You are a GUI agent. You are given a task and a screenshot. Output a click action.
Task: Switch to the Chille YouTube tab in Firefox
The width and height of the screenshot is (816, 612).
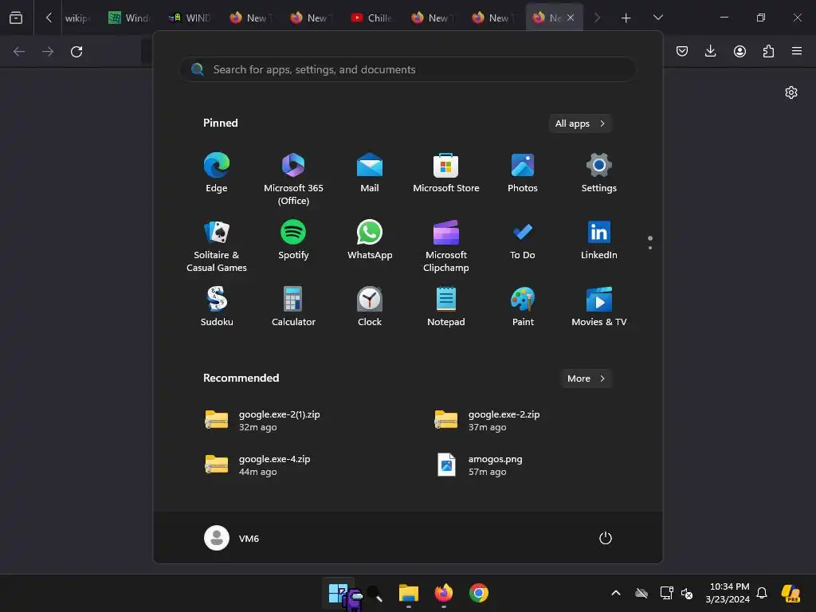[373, 18]
